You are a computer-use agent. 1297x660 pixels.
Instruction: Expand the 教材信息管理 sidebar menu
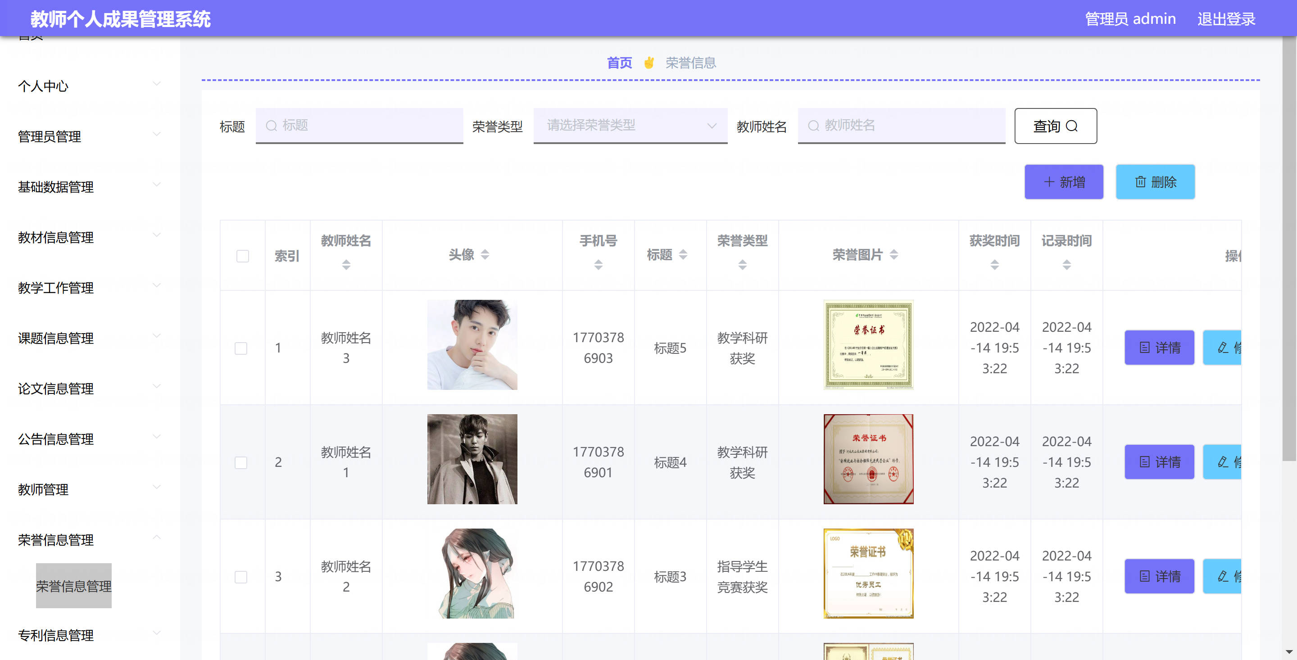tap(90, 237)
